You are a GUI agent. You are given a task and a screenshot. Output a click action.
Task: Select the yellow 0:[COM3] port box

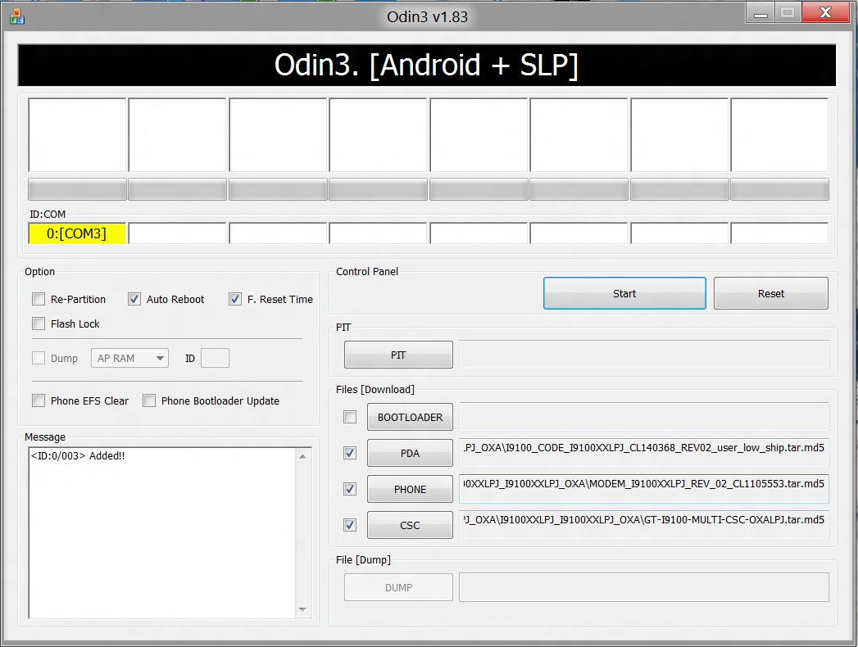click(x=77, y=233)
